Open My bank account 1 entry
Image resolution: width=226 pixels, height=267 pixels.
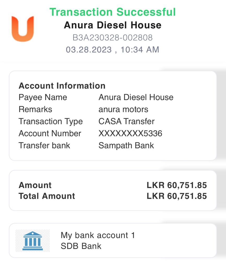click(x=98, y=235)
